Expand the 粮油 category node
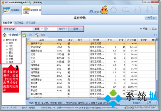This screenshot has width=161, height=111. click(x=7, y=62)
